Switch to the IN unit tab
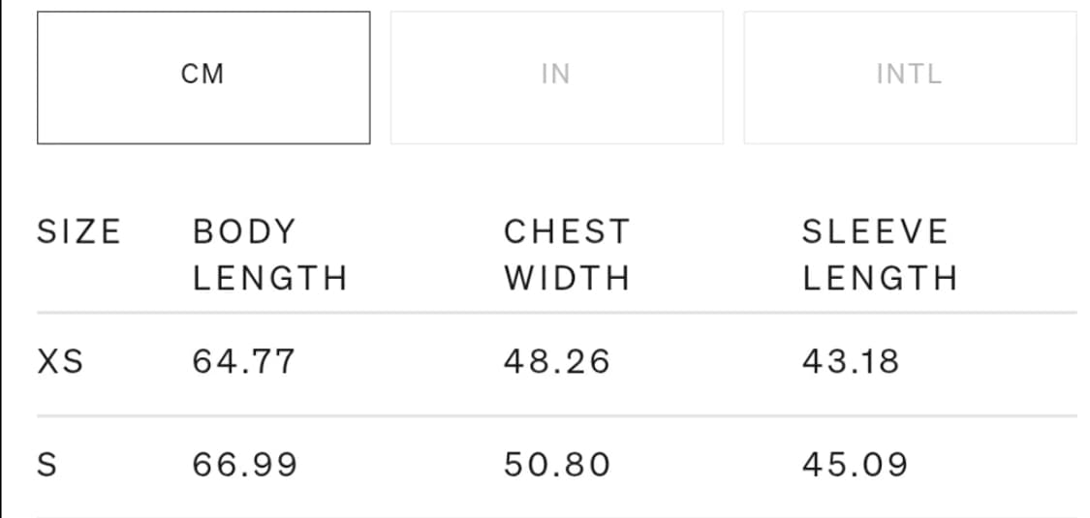Viewport: 1090px width, 518px height. point(556,76)
